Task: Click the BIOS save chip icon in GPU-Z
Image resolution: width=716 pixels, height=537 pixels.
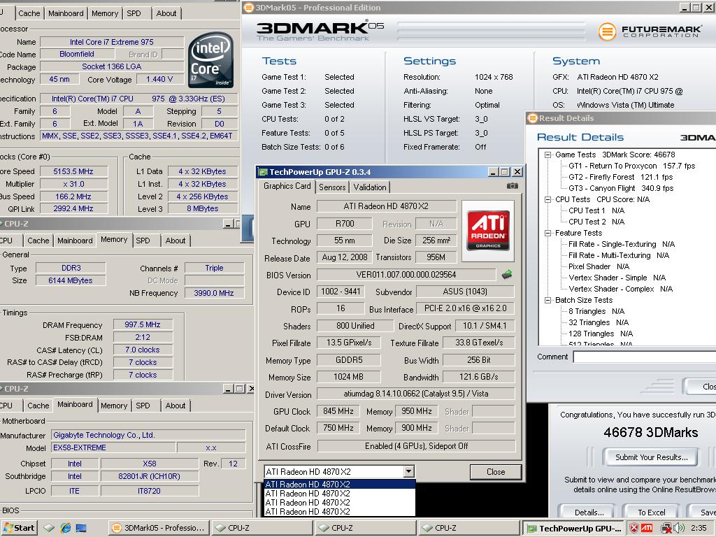Action: click(507, 274)
